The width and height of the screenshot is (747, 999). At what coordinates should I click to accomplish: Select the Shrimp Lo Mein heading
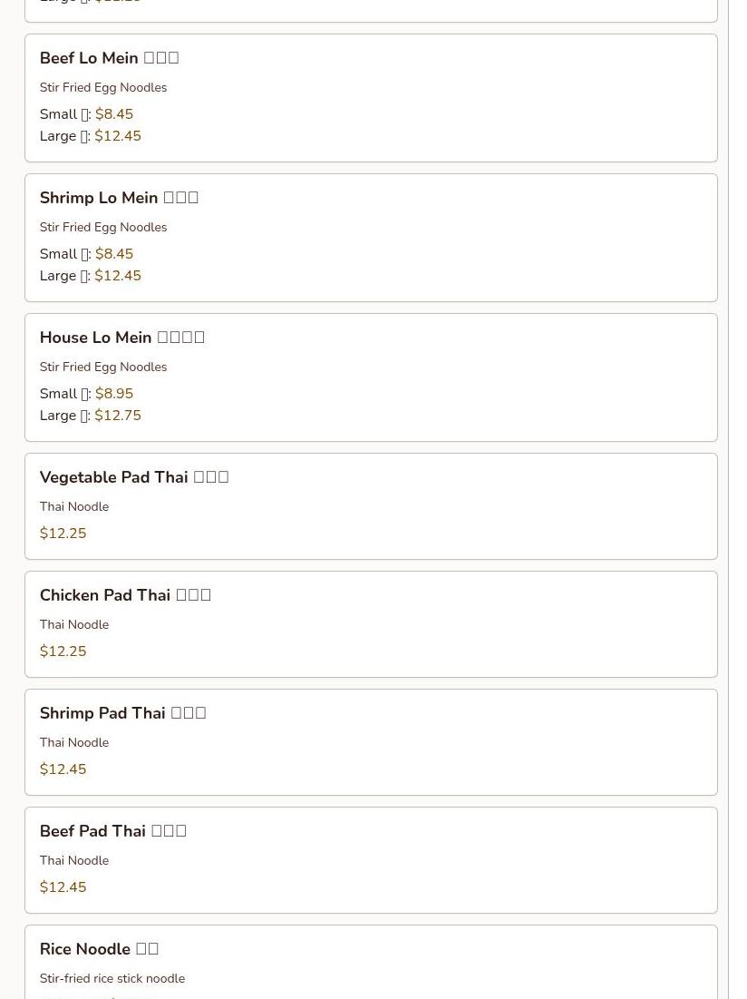119,198
